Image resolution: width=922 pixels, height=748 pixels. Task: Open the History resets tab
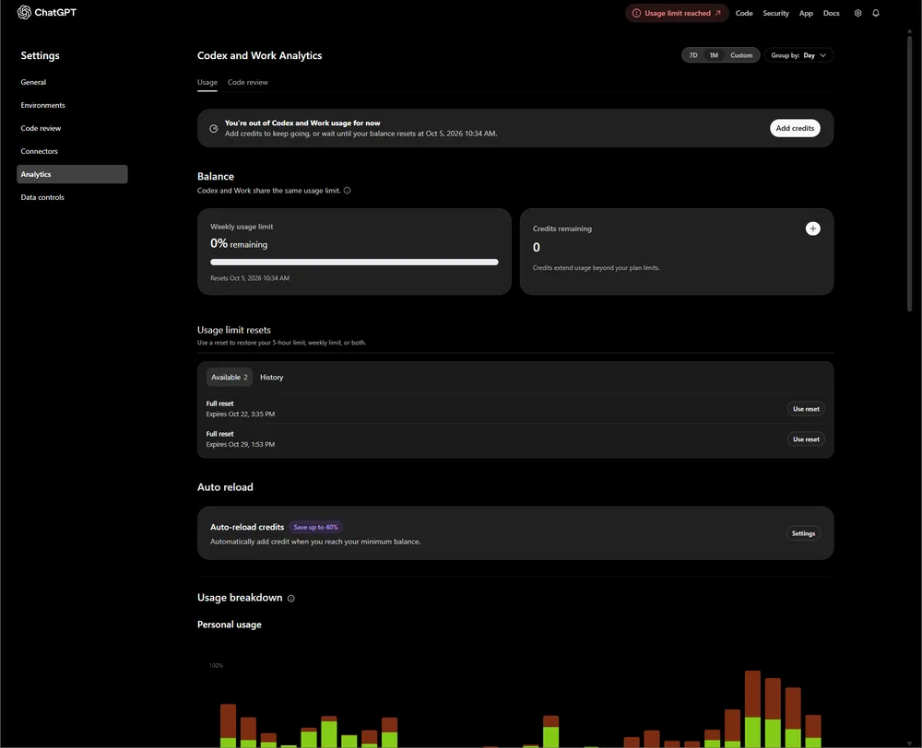pos(272,378)
